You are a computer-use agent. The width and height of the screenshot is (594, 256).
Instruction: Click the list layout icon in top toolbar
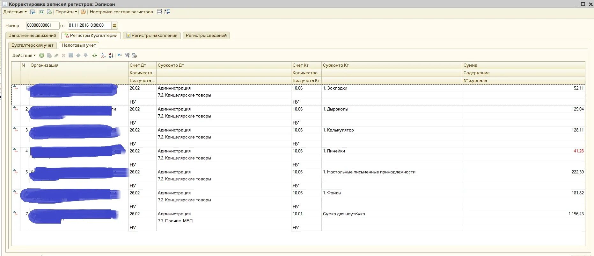159,12
